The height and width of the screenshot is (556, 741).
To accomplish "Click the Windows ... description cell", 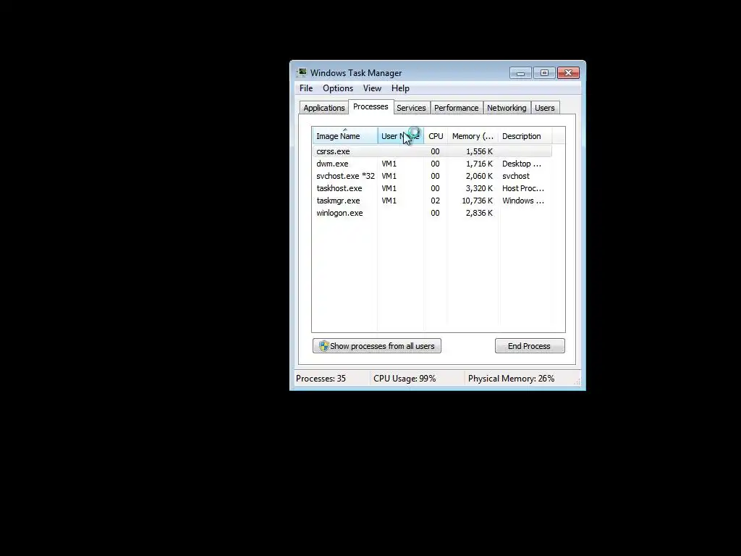I will coord(523,201).
